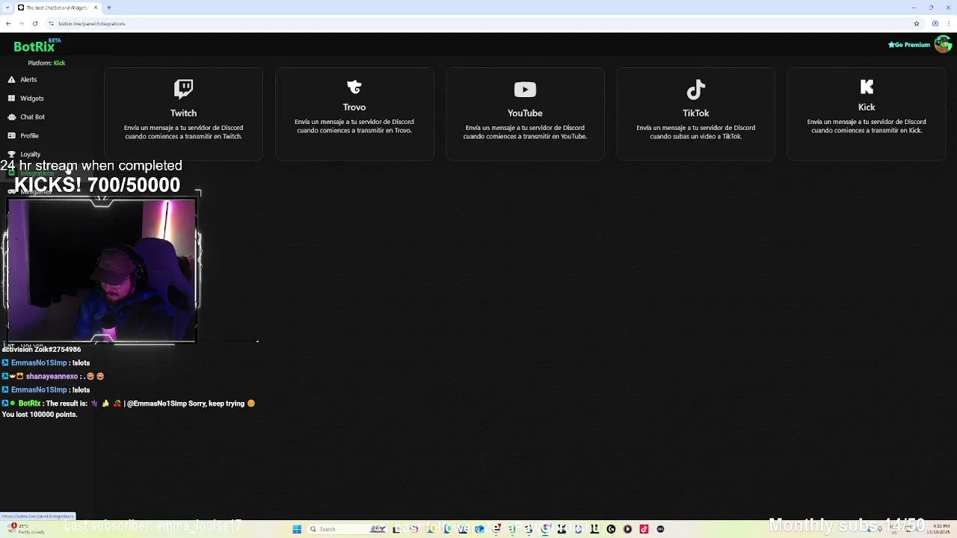Click the Chat Bot robot icon
Screen dimensions: 957x538
(x=11, y=117)
